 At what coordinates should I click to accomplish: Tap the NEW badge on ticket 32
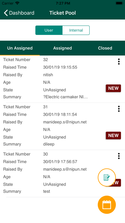tap(114, 88)
